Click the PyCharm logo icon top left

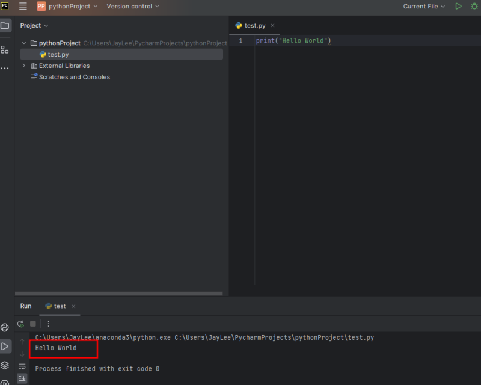point(5,6)
